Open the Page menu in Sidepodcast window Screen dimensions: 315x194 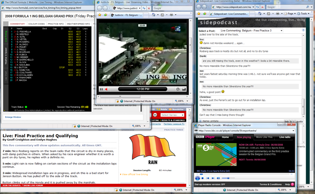[289, 14]
